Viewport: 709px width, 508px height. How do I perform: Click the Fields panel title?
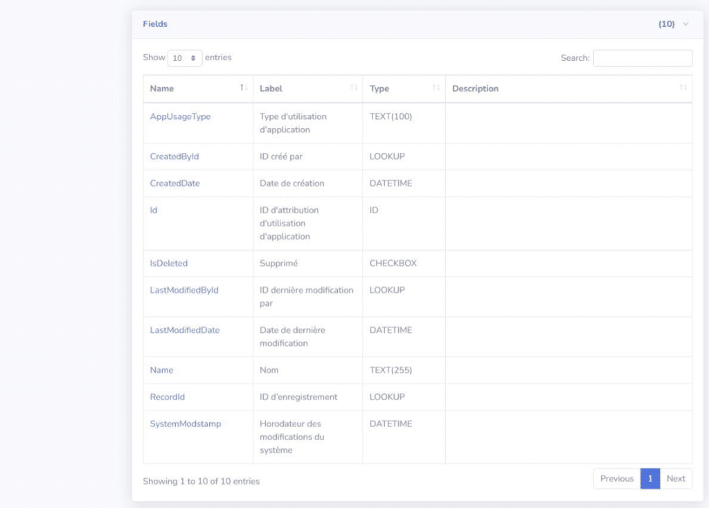click(155, 24)
